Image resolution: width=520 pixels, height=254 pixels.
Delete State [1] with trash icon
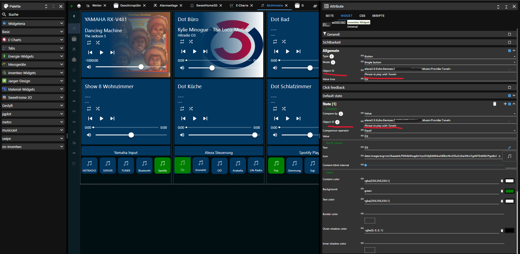pos(495,104)
